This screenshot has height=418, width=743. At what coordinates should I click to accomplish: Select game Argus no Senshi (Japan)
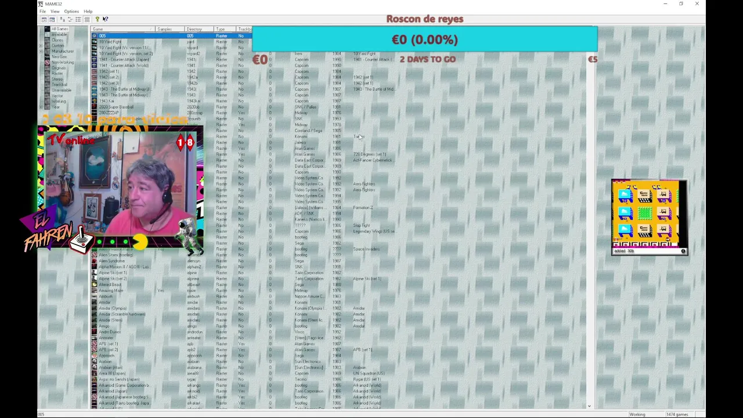point(119,379)
